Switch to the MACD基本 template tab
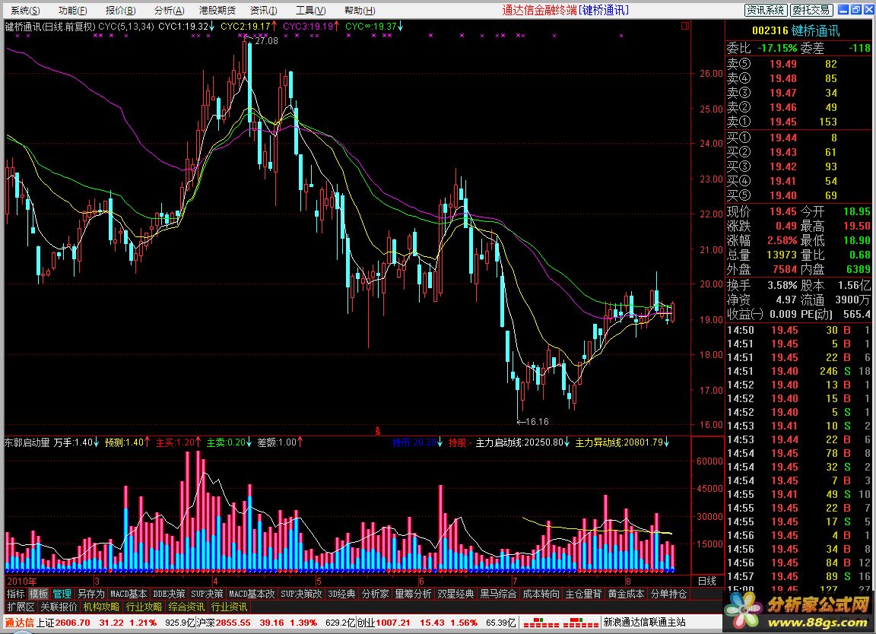 click(129, 594)
